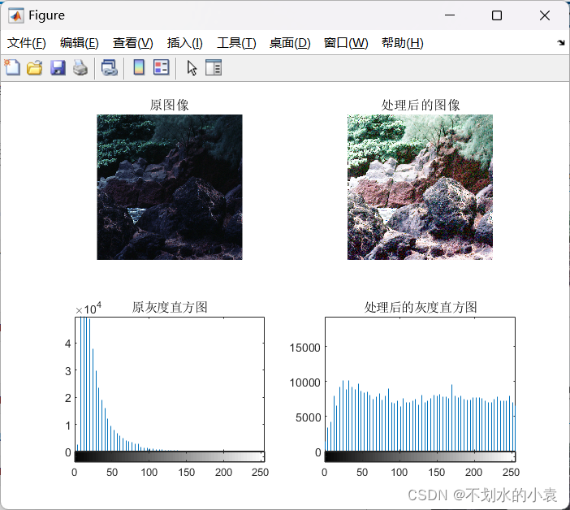Image resolution: width=570 pixels, height=510 pixels.
Task: Minimize the Figure window
Action: (450, 15)
